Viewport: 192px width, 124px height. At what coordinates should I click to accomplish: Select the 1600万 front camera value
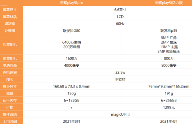coord(72,59)
